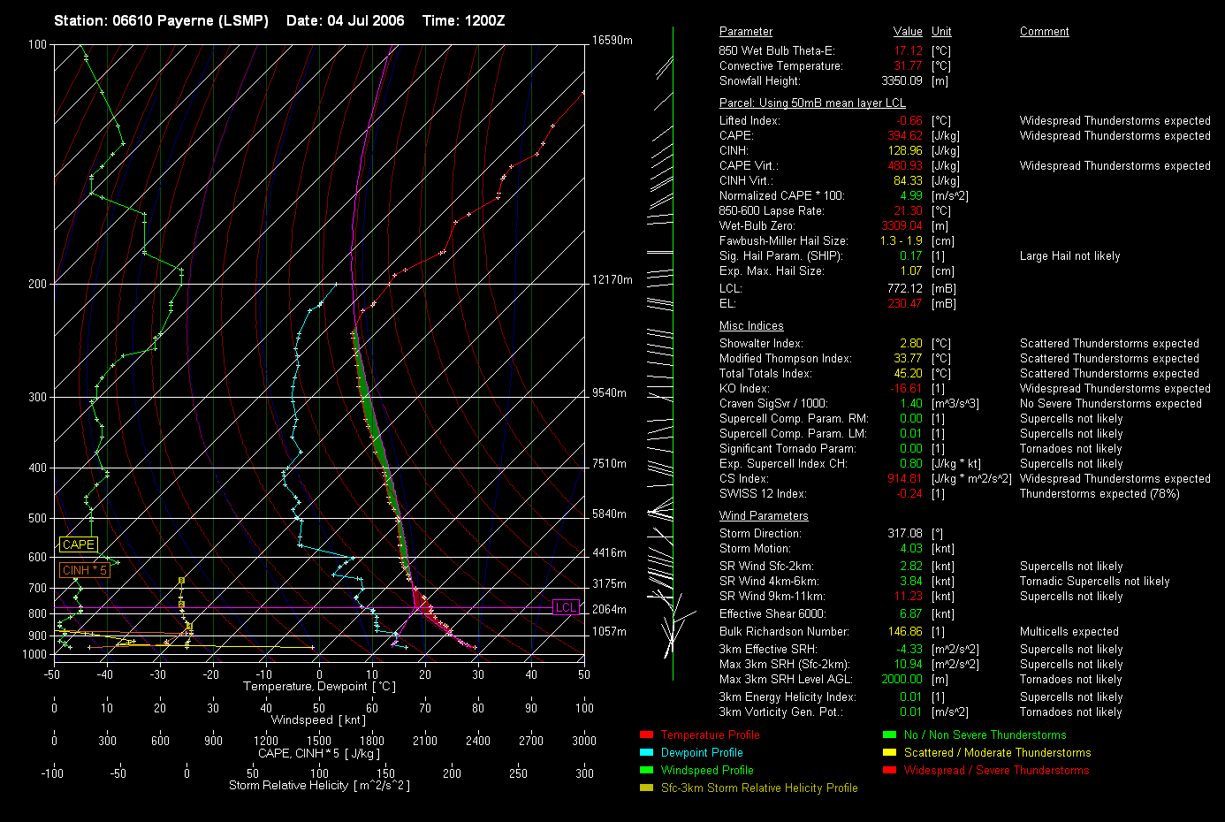Click the Misc Indices section heading

[751, 326]
